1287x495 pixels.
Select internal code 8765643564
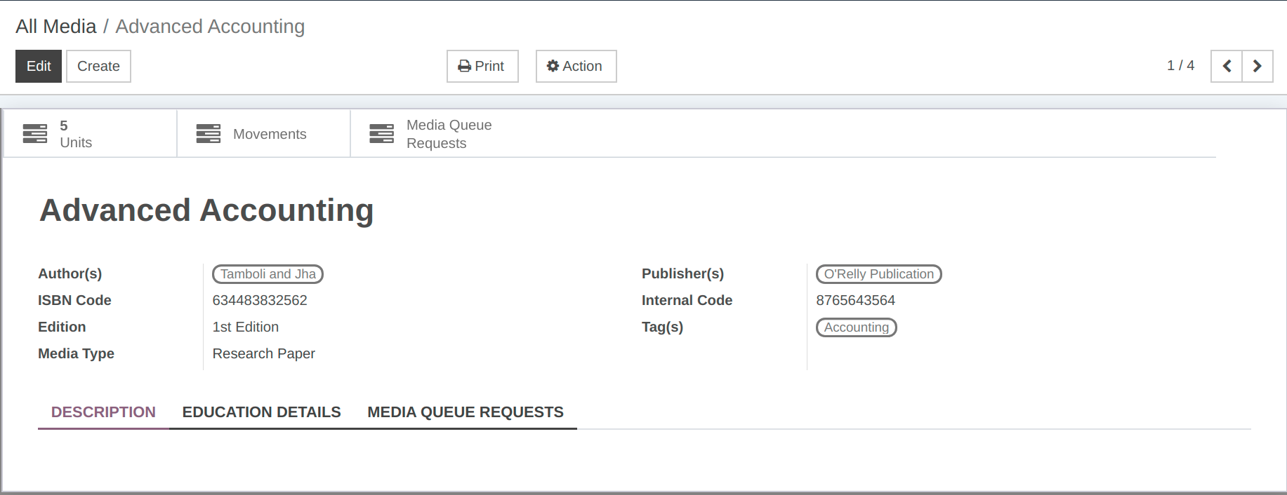click(855, 300)
